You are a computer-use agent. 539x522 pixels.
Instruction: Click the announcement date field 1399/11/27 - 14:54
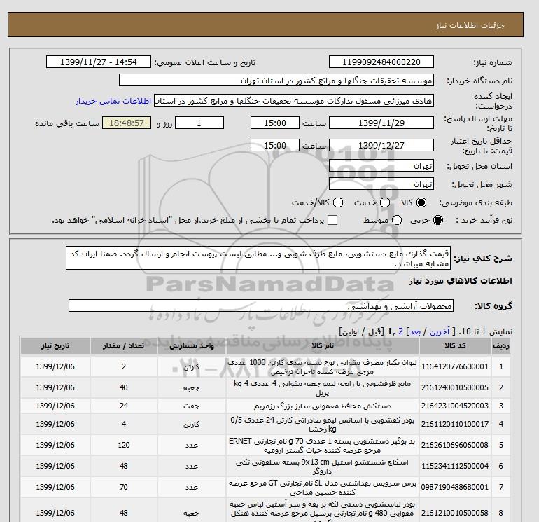tap(99, 62)
